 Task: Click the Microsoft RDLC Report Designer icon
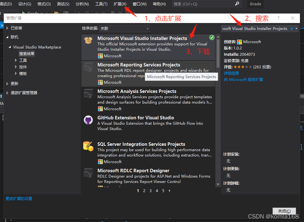(x=88, y=173)
